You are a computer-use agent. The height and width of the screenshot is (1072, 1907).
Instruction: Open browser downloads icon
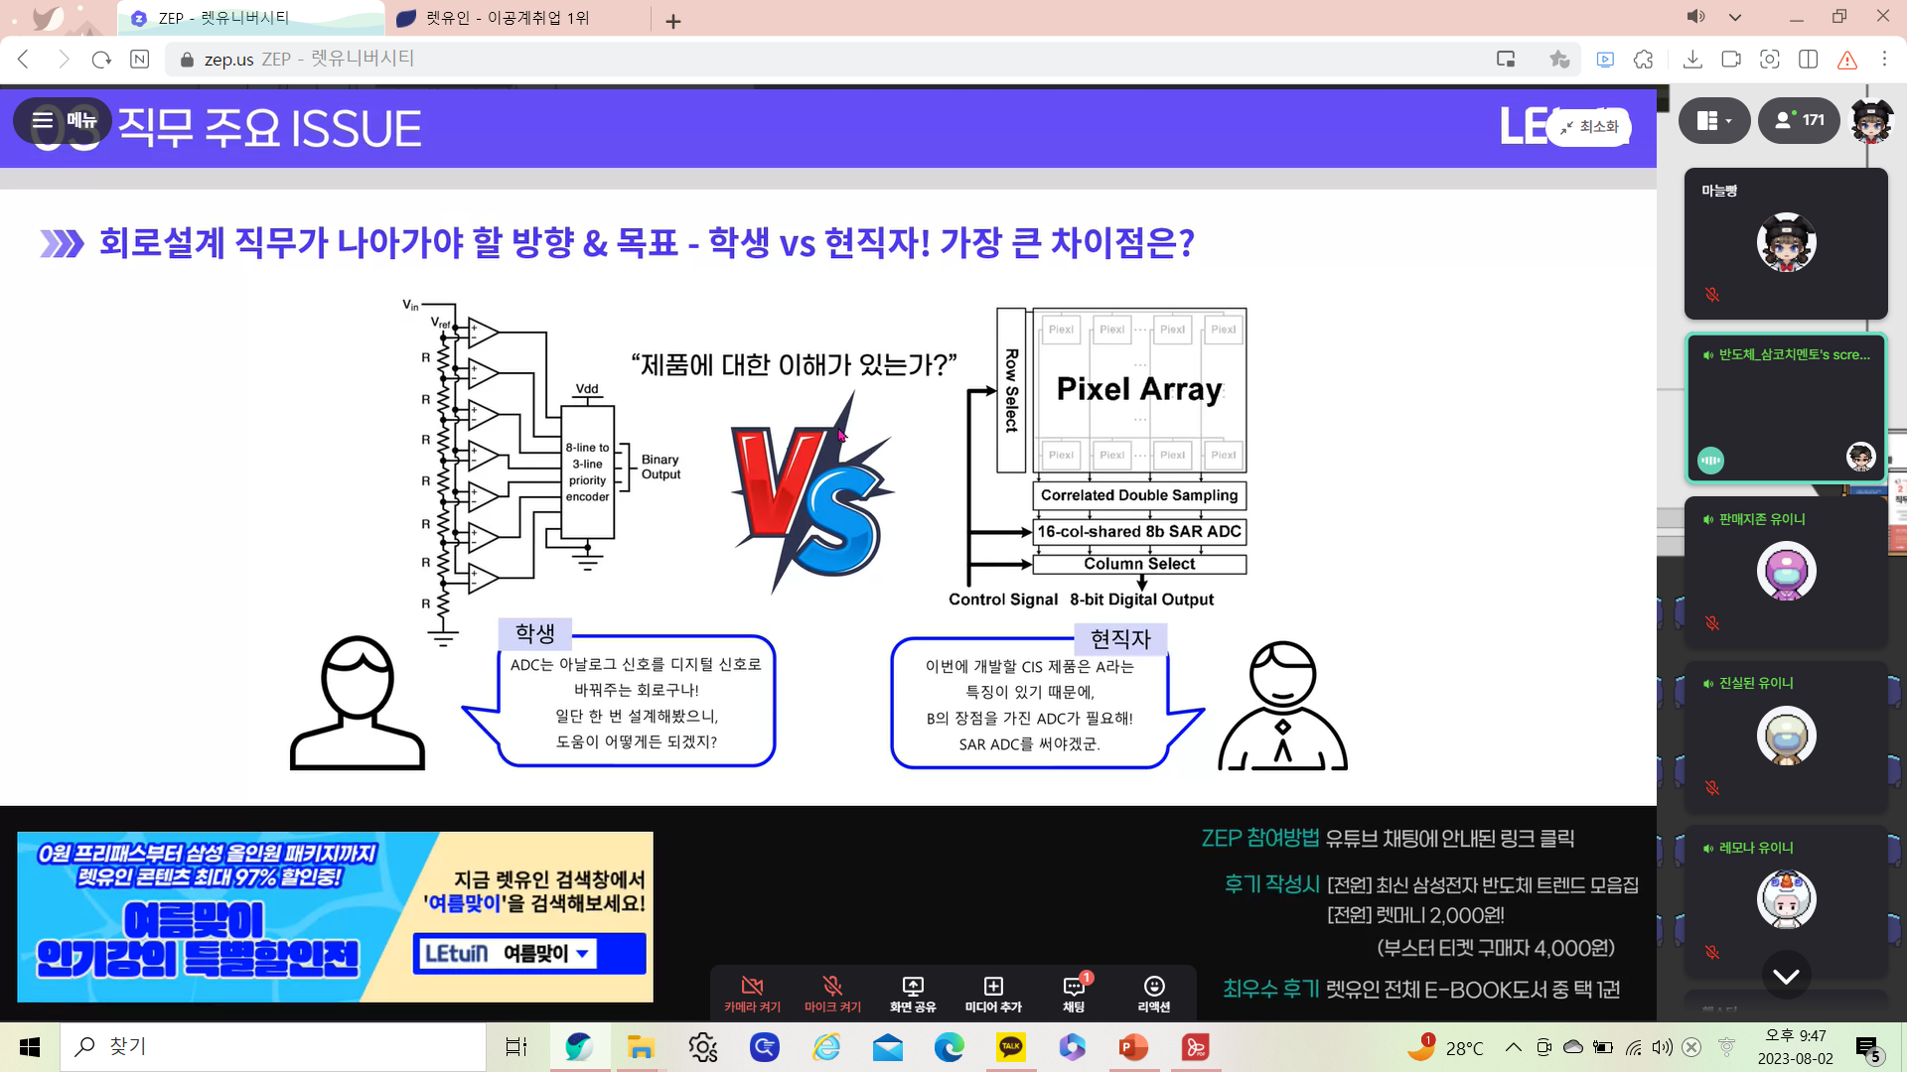pyautogui.click(x=1692, y=60)
